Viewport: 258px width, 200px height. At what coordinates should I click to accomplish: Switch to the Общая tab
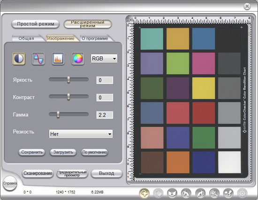click(x=26, y=38)
